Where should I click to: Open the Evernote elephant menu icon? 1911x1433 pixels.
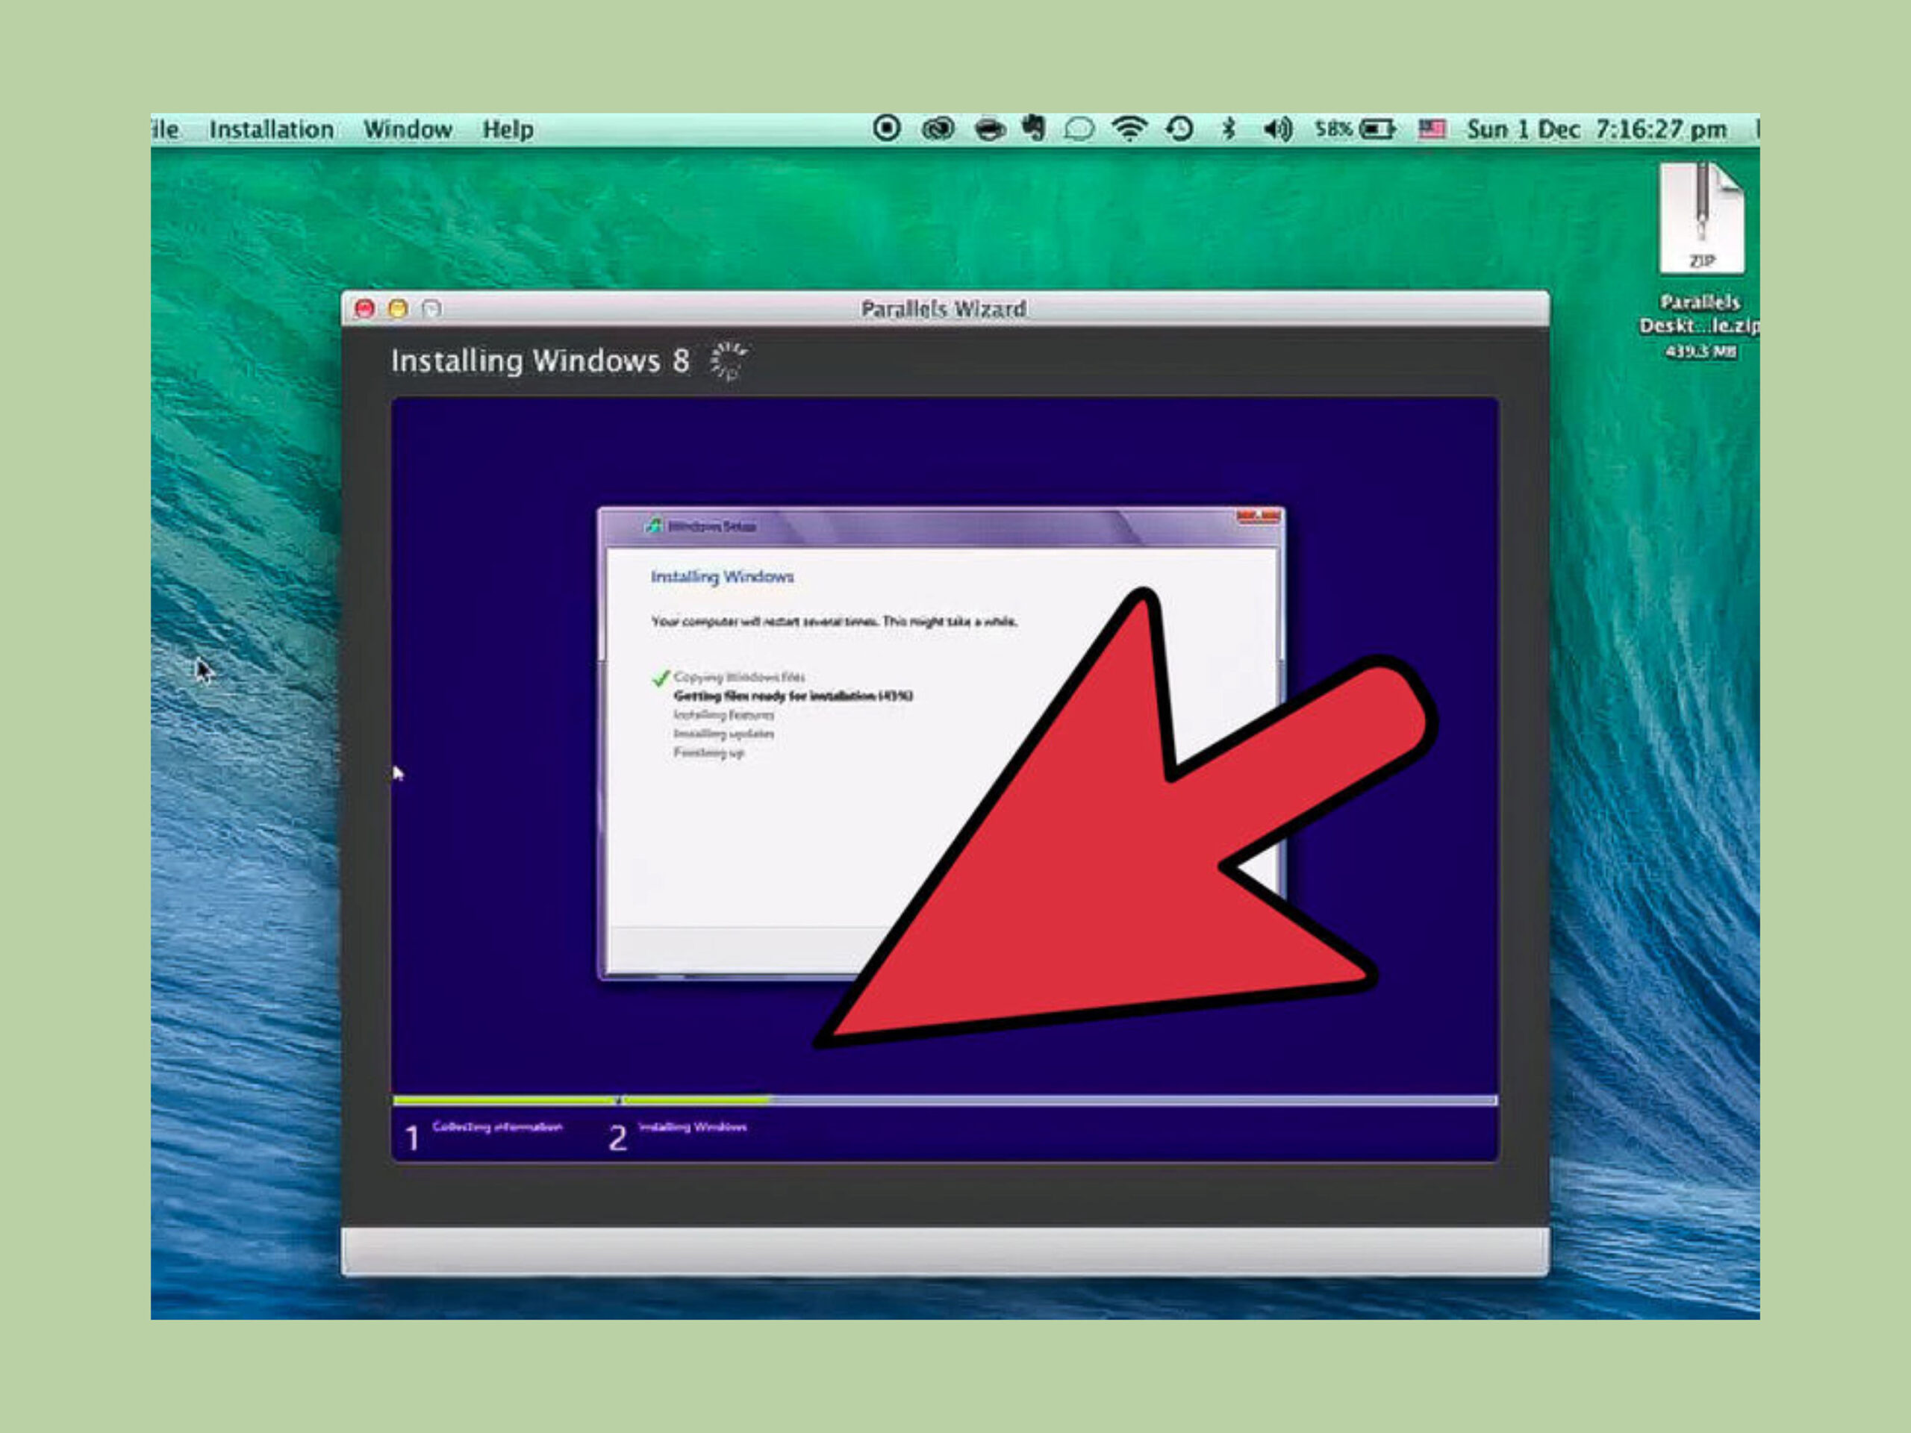pyautogui.click(x=1034, y=128)
